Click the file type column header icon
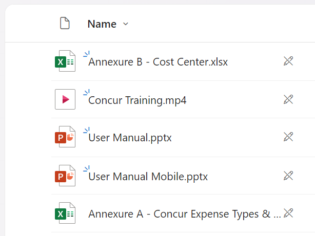Viewport: 315px width, 236px height. (65, 24)
